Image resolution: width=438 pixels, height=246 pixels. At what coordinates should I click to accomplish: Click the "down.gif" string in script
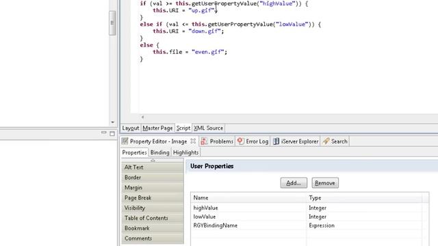coord(205,31)
